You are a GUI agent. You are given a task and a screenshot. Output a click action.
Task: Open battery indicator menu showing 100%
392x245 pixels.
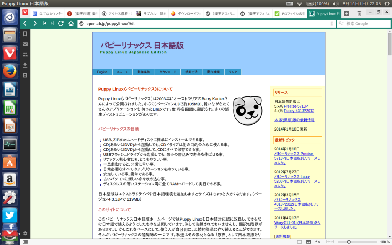317,3
